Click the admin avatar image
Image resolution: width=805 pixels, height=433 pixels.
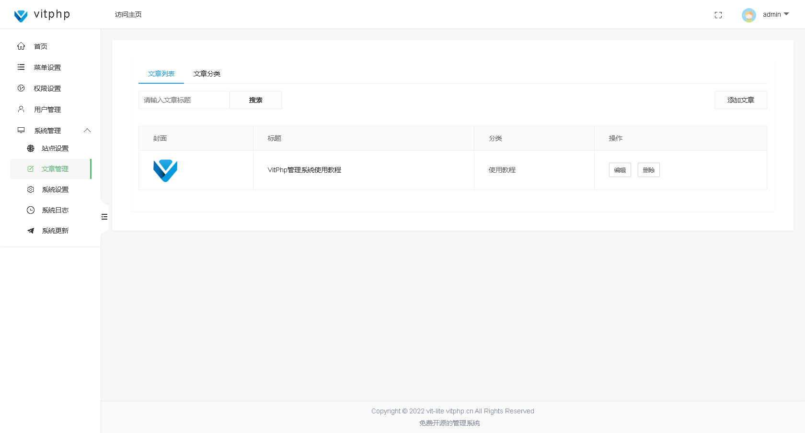point(749,15)
